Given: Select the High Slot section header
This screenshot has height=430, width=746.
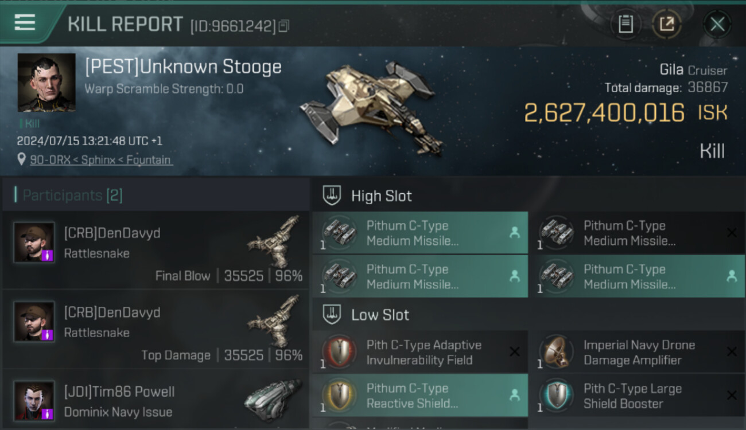Looking at the screenshot, I should click(382, 196).
